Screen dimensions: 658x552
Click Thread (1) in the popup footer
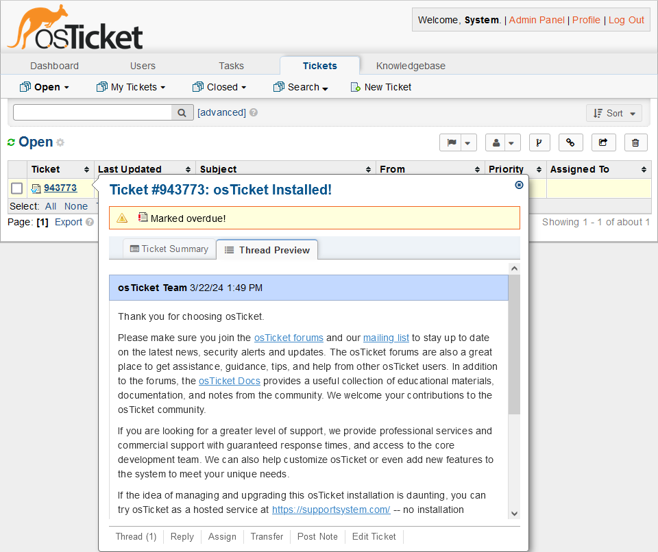[x=136, y=536]
